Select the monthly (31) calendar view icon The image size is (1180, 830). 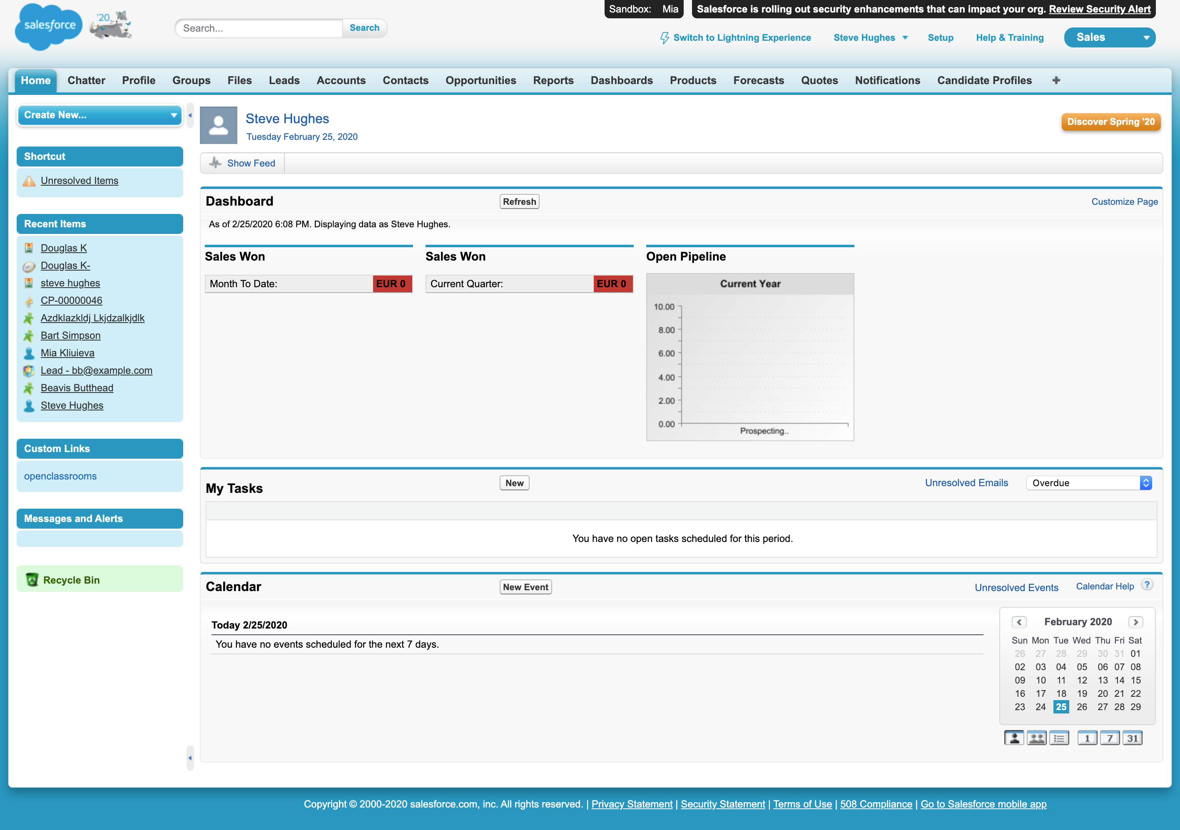point(1133,737)
